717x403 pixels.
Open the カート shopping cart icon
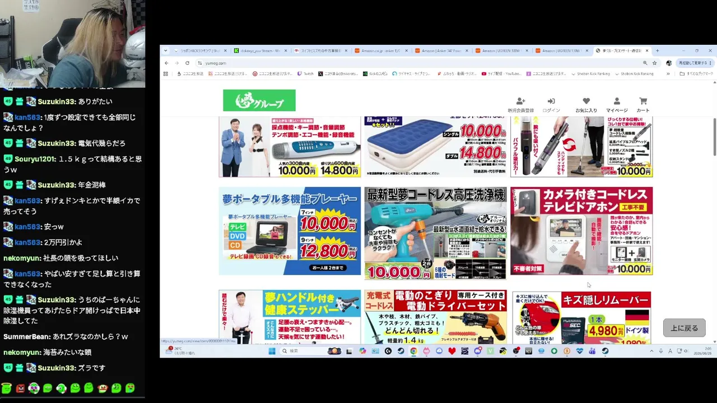coord(643,104)
